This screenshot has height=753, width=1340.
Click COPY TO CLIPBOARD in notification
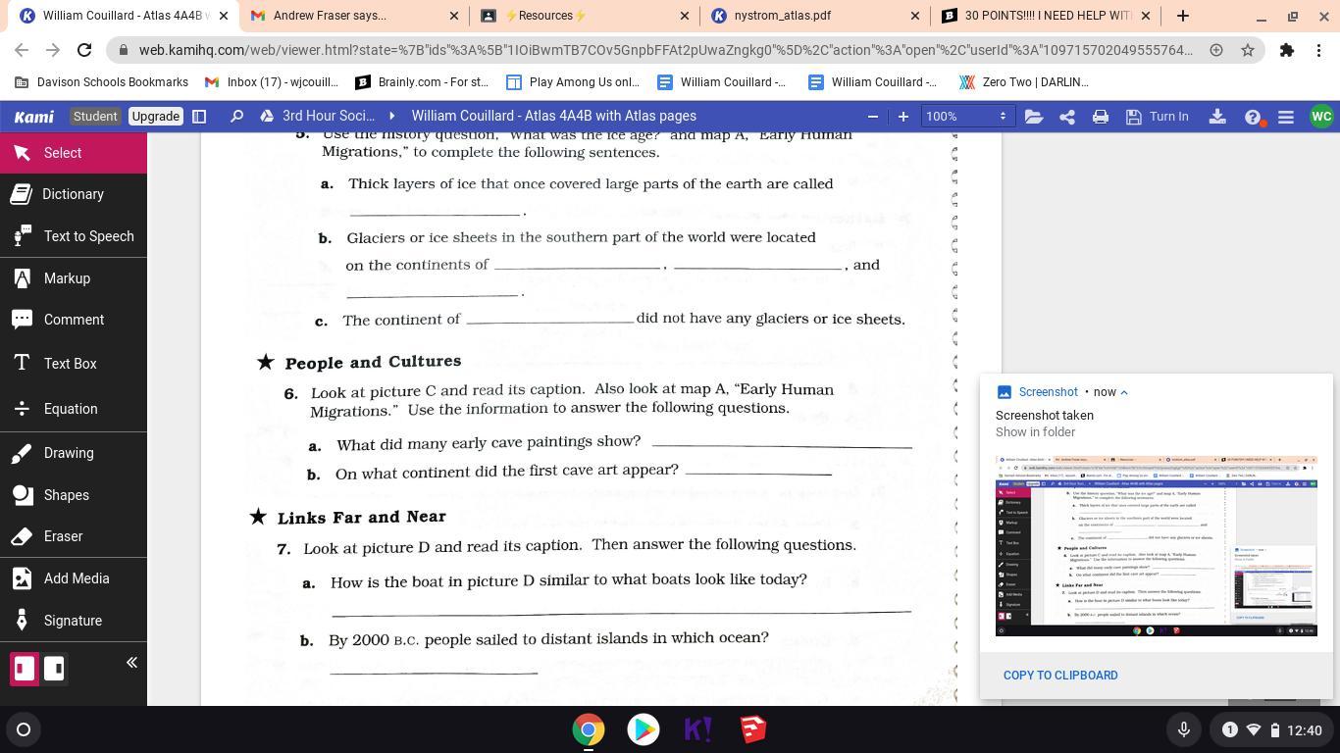point(1060,676)
